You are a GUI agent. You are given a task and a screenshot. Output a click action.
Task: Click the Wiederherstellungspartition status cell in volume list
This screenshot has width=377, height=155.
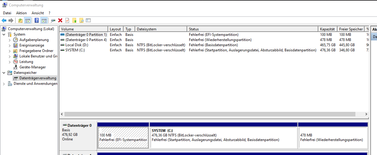[220, 40]
